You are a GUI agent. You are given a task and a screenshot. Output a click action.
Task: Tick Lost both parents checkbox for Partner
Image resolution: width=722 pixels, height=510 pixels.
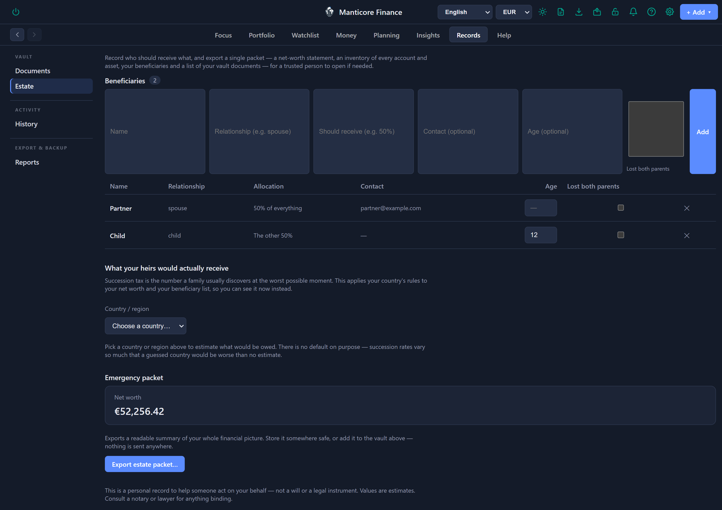(621, 208)
